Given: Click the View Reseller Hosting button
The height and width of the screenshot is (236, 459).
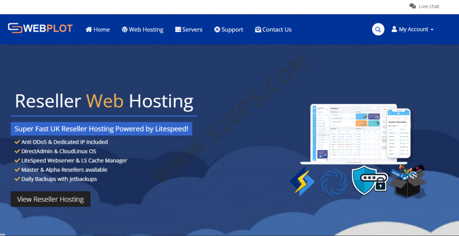Looking at the screenshot, I should tap(50, 199).
